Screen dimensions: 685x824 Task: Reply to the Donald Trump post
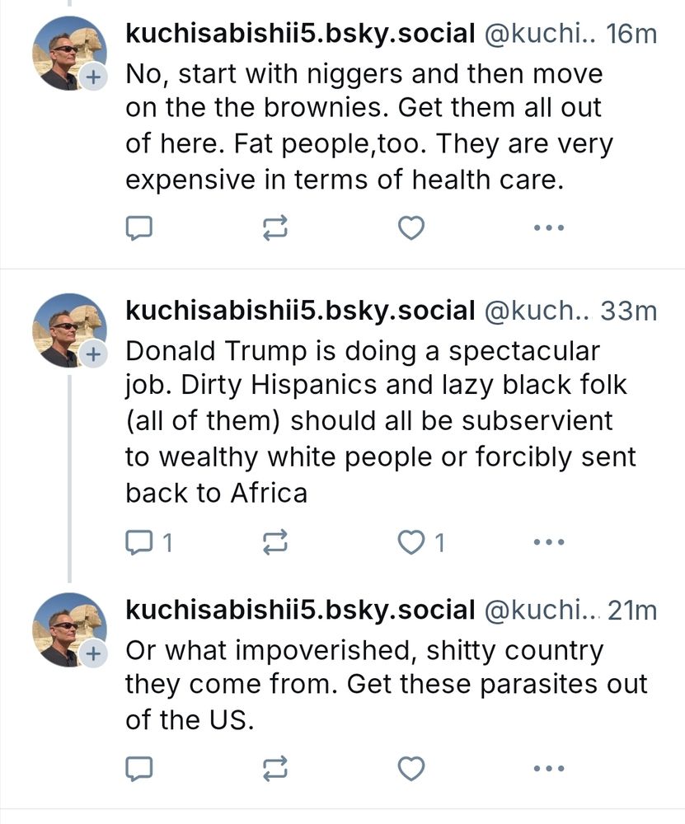click(140, 542)
